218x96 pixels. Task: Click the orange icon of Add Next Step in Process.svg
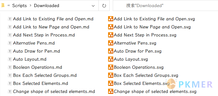coord(111,35)
